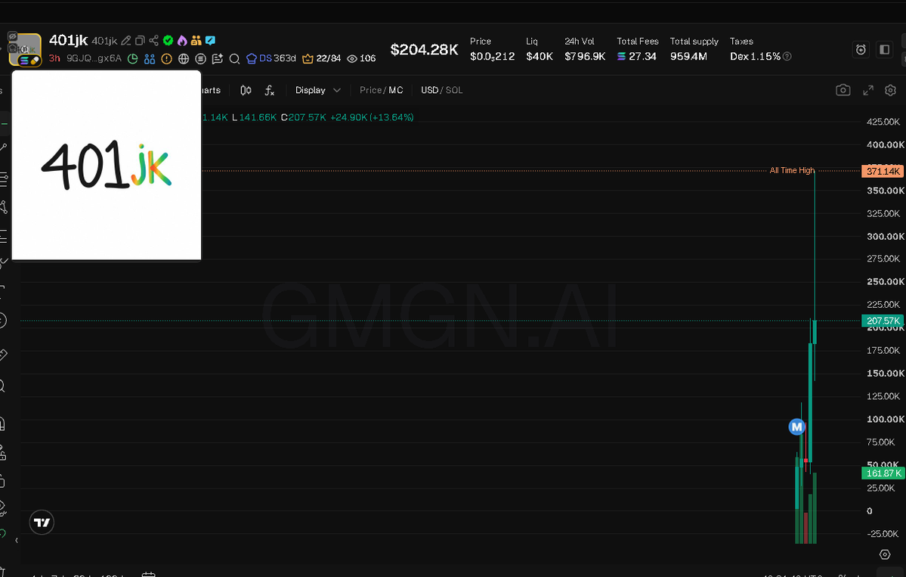Image resolution: width=906 pixels, height=577 pixels.
Task: Click the blue M marker on the chart
Action: pos(796,427)
